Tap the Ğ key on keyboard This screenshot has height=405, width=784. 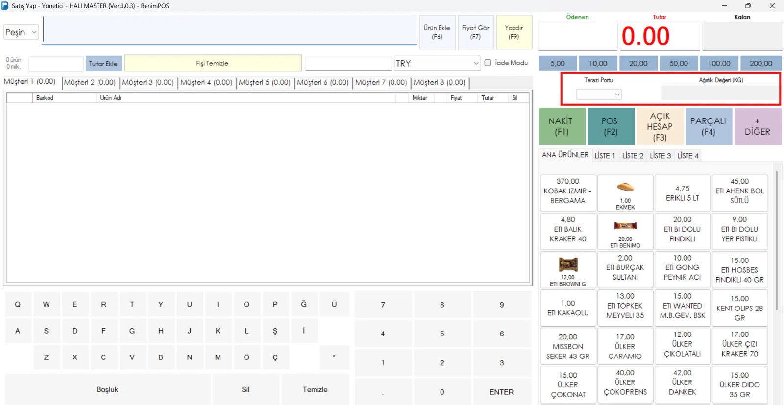304,304
